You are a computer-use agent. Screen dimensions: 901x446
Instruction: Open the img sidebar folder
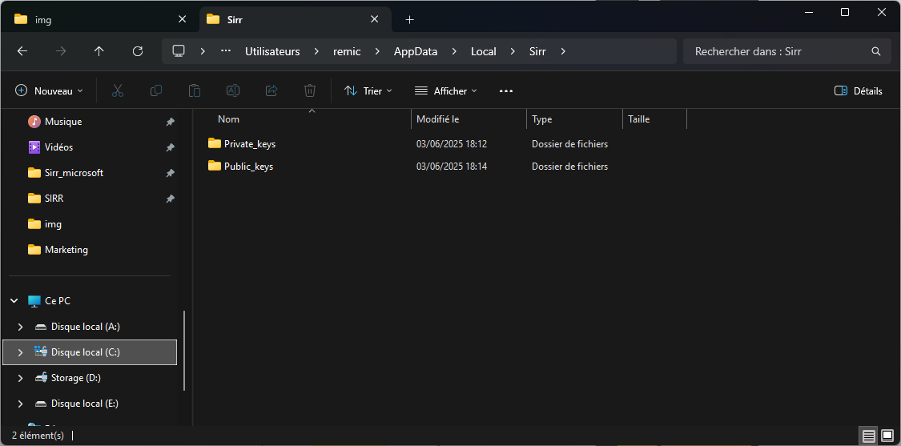pyautogui.click(x=53, y=223)
